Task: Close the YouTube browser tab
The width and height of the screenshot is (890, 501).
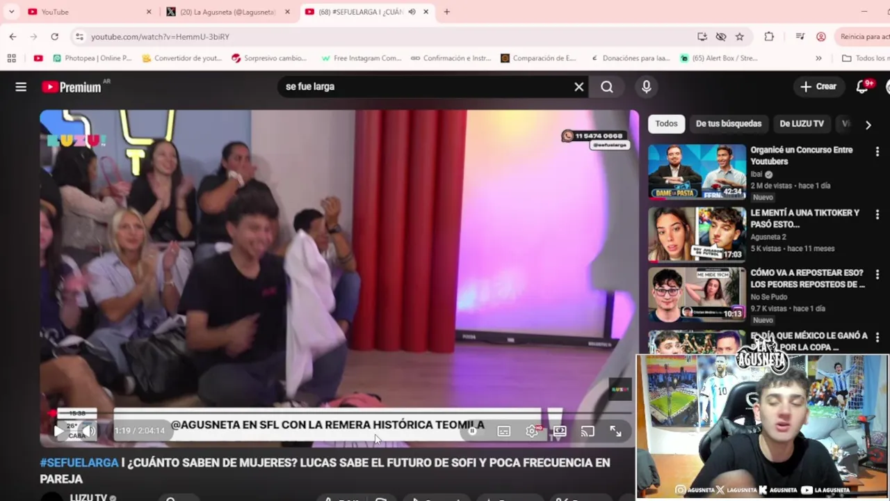Action: point(149,12)
